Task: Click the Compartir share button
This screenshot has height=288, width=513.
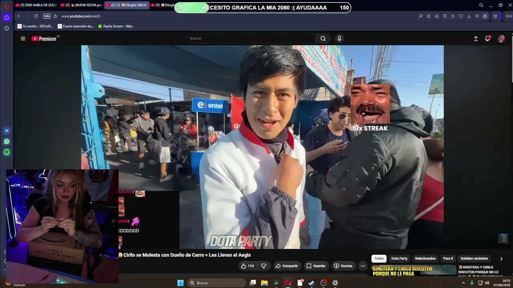Action: pos(286,266)
